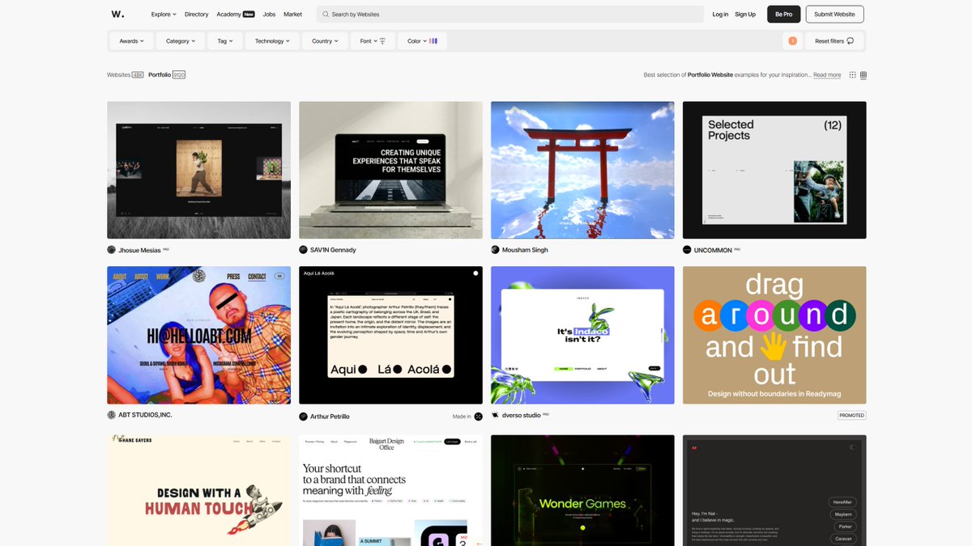Click in the Search by Websites field
Viewport: 972px width, 546px height.
click(509, 14)
